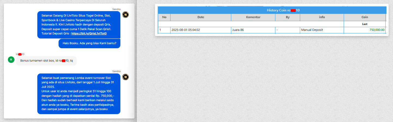Viewport: 393px width, 122px height.
Task: Click the 'Selamat buat pemenang Lomba' message
Action: point(79,94)
